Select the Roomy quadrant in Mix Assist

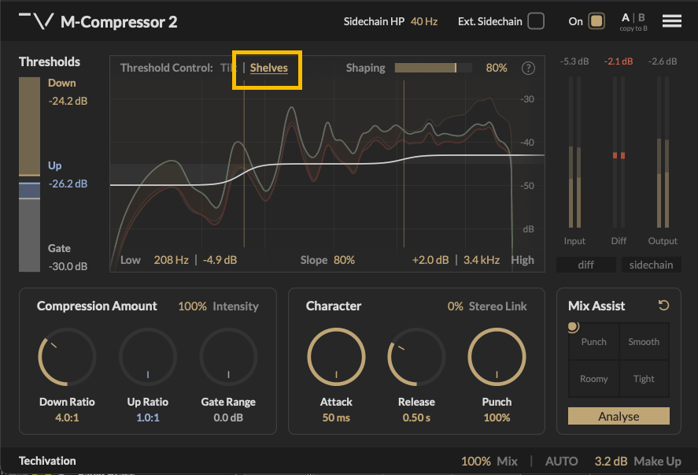(594, 378)
